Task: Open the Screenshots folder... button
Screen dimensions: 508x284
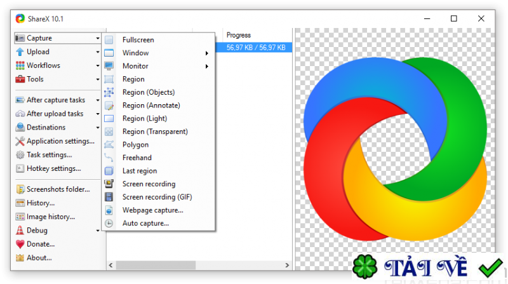Action: point(58,189)
